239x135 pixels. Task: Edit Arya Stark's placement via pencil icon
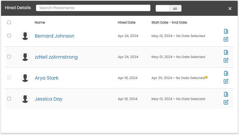226,81
